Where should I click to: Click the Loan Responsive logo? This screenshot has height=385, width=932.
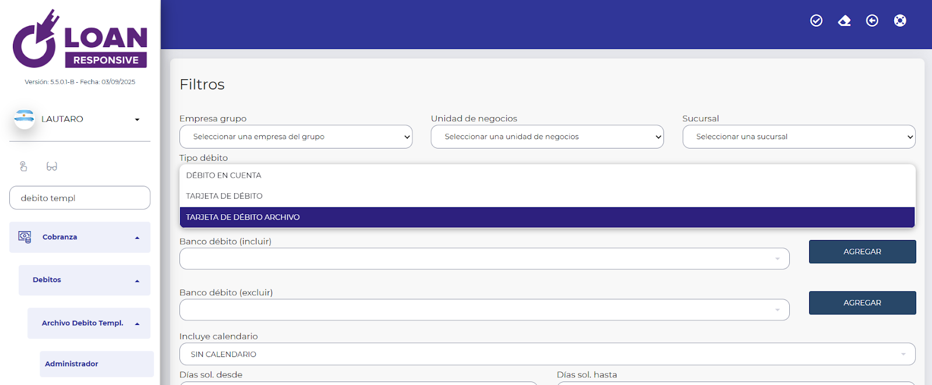point(80,39)
